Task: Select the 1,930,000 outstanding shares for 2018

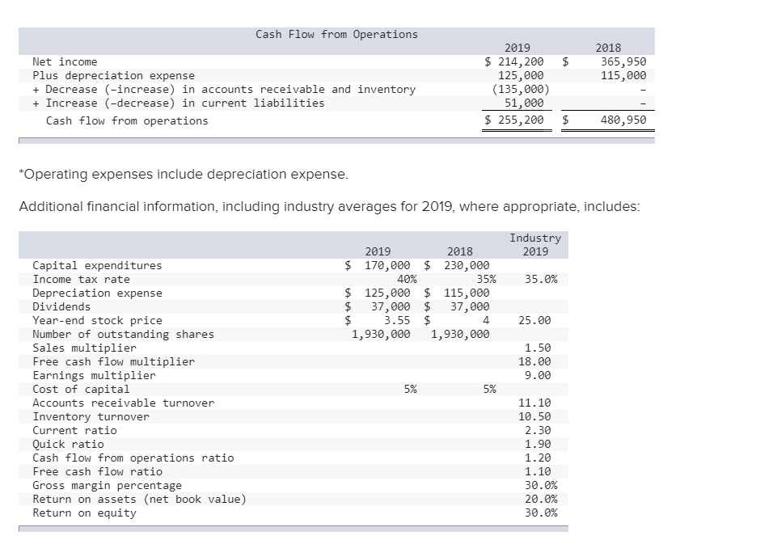Action: (x=460, y=335)
